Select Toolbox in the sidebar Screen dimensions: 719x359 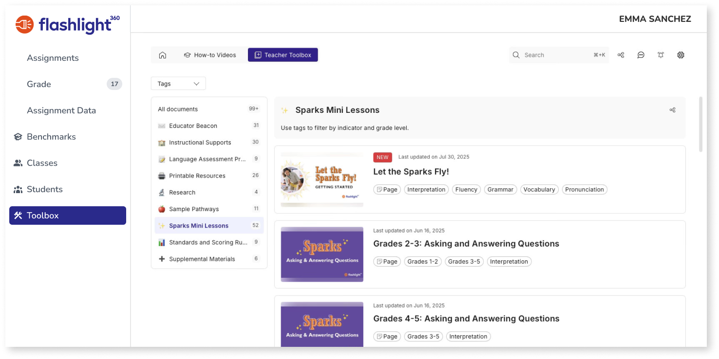tap(68, 215)
